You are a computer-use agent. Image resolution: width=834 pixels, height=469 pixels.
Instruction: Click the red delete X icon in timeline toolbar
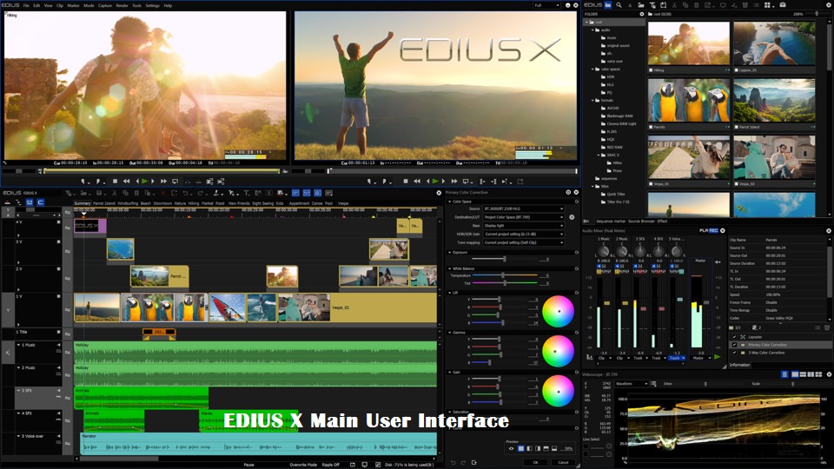(x=162, y=193)
